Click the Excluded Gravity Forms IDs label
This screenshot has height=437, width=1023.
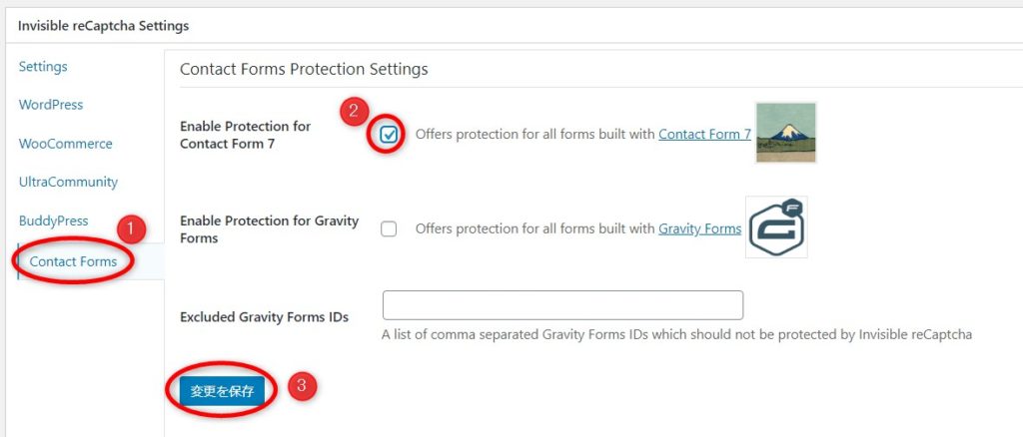click(x=264, y=317)
